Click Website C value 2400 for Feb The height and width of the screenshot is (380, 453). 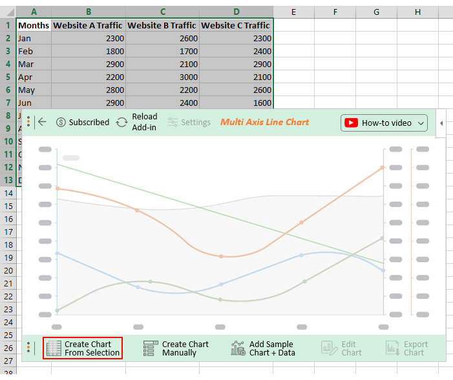[x=237, y=51]
